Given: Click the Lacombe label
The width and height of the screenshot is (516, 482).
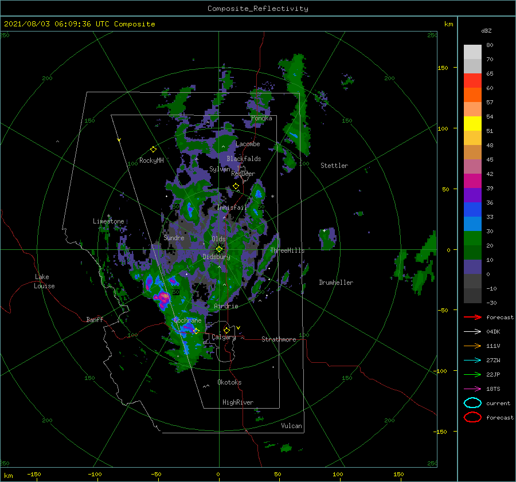Looking at the screenshot, I should point(248,144).
